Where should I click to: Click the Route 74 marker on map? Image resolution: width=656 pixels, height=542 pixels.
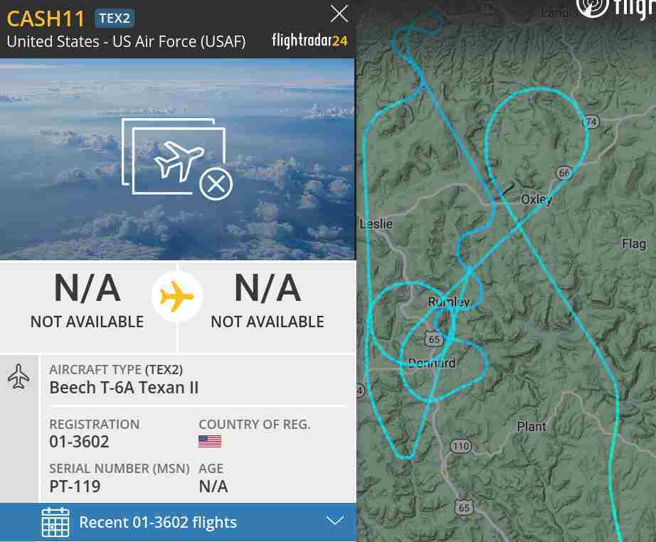click(x=591, y=122)
